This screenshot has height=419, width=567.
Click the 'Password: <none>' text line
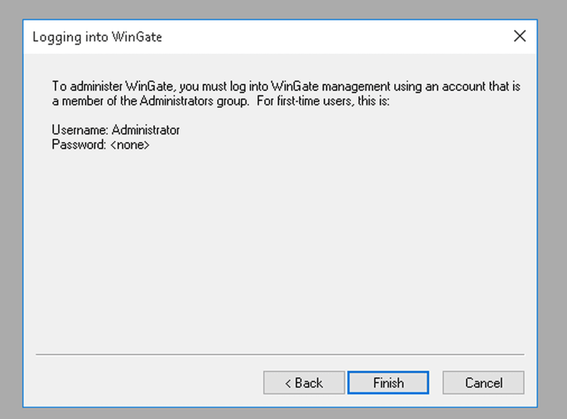coord(100,145)
